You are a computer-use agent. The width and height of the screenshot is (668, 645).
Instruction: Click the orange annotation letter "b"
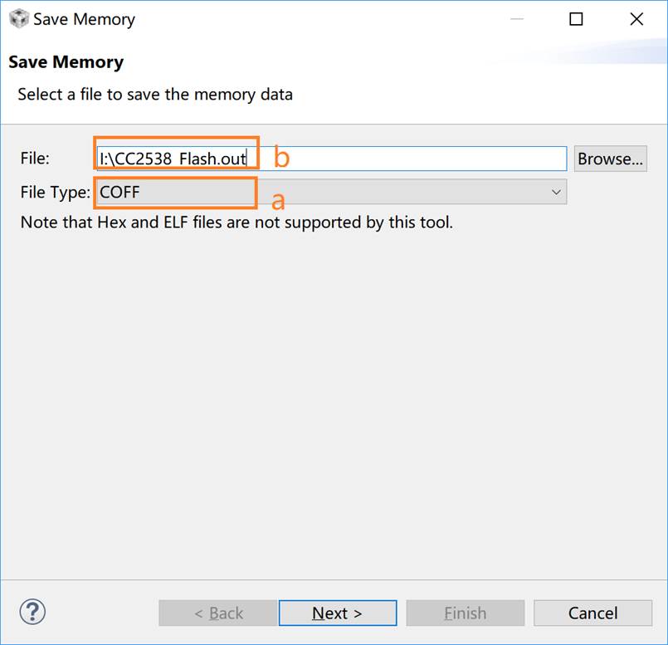point(281,157)
